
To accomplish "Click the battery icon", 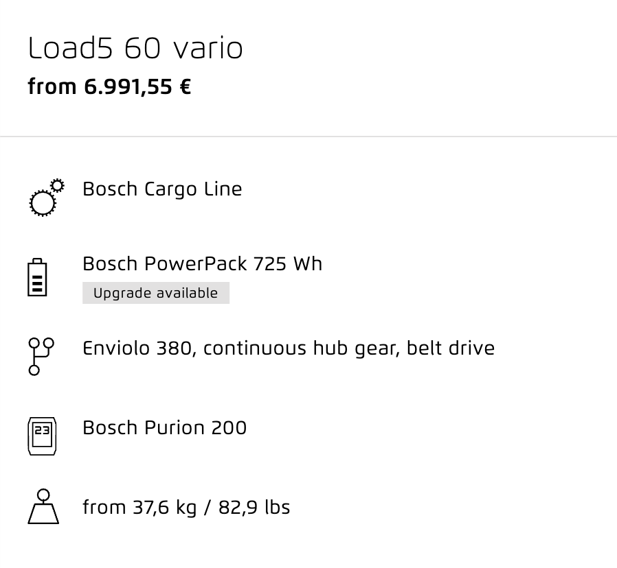I will 37,277.
